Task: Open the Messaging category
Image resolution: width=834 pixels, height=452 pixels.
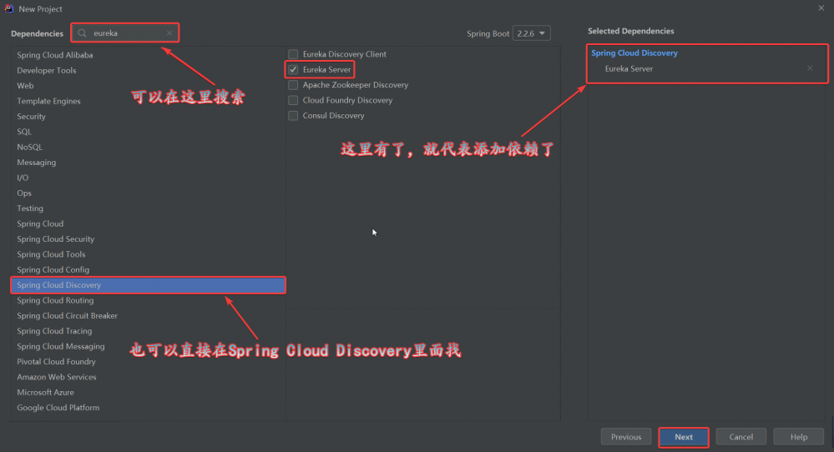Action: click(148, 163)
